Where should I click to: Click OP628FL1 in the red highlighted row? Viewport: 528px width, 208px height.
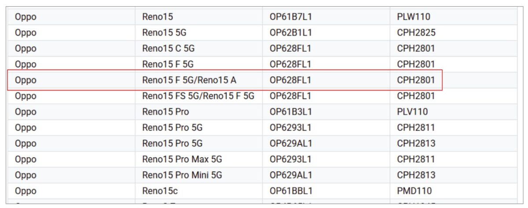(x=290, y=80)
